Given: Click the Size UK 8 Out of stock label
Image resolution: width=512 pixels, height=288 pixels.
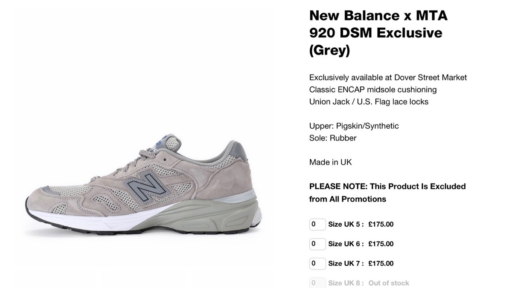Looking at the screenshot, I should tap(368, 283).
